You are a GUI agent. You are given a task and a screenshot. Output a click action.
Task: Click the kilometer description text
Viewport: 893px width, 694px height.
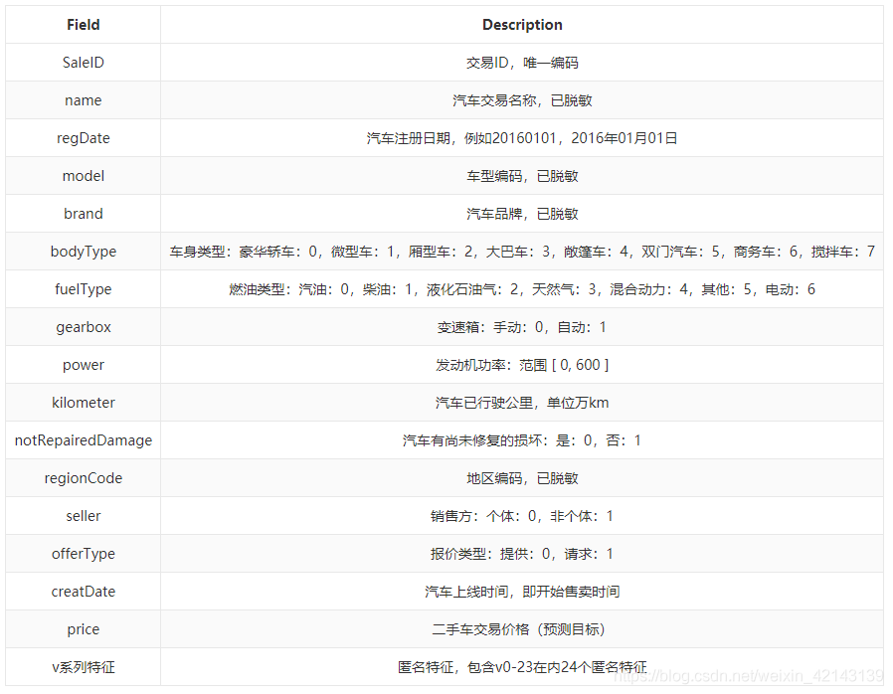tap(521, 402)
